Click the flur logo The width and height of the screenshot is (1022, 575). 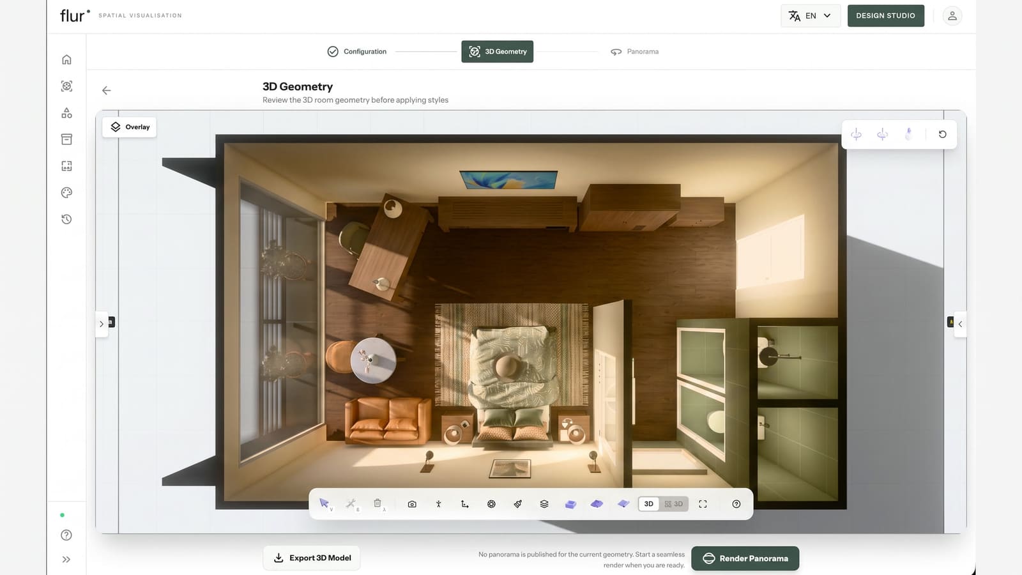click(75, 15)
